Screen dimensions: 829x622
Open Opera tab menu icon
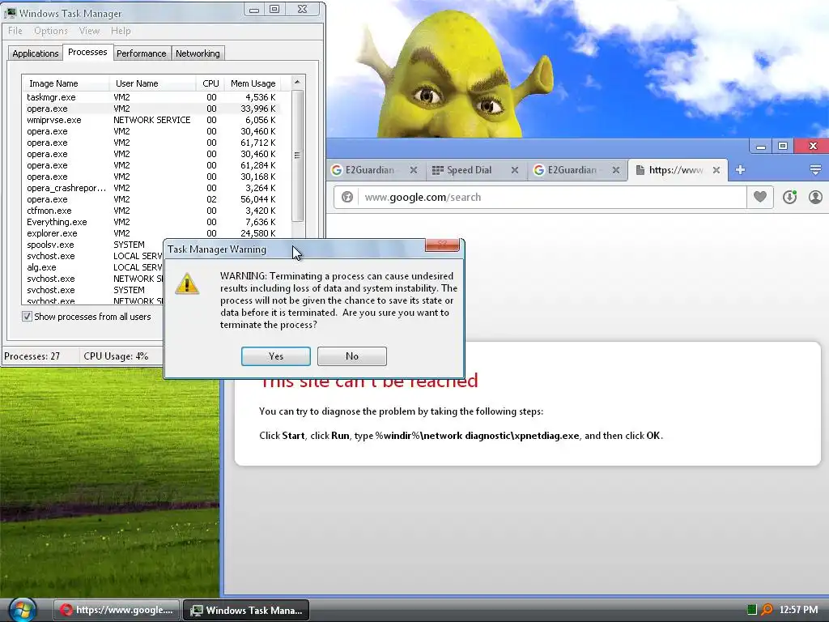[815, 170]
